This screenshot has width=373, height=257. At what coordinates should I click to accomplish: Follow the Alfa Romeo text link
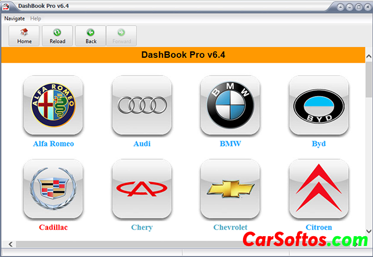coord(53,144)
